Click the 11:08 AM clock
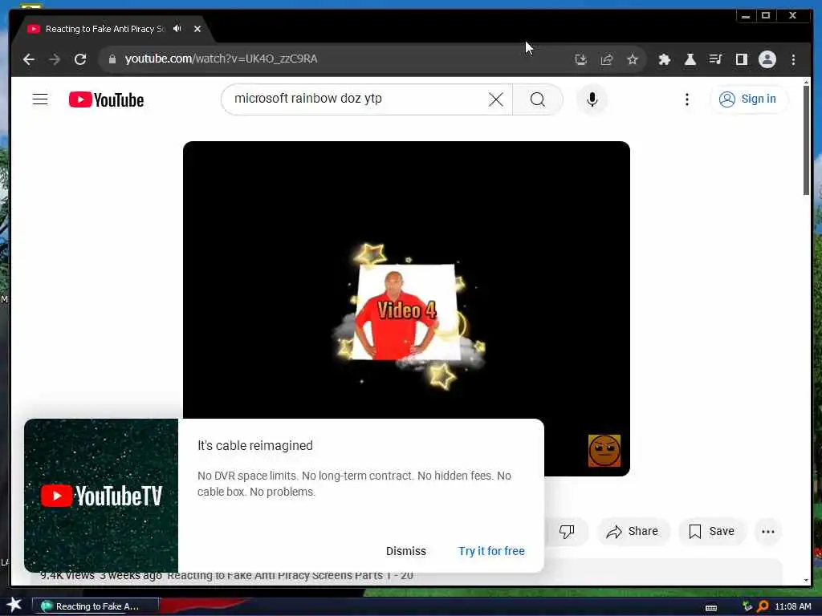The image size is (822, 616). pyautogui.click(x=792, y=606)
